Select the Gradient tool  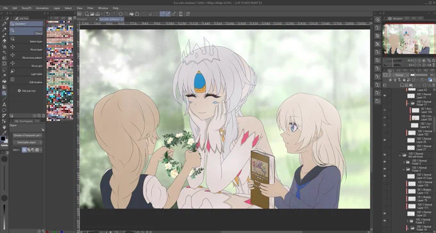(x=4, y=87)
